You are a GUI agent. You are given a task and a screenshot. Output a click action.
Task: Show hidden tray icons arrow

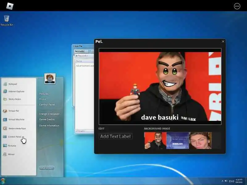222,181
